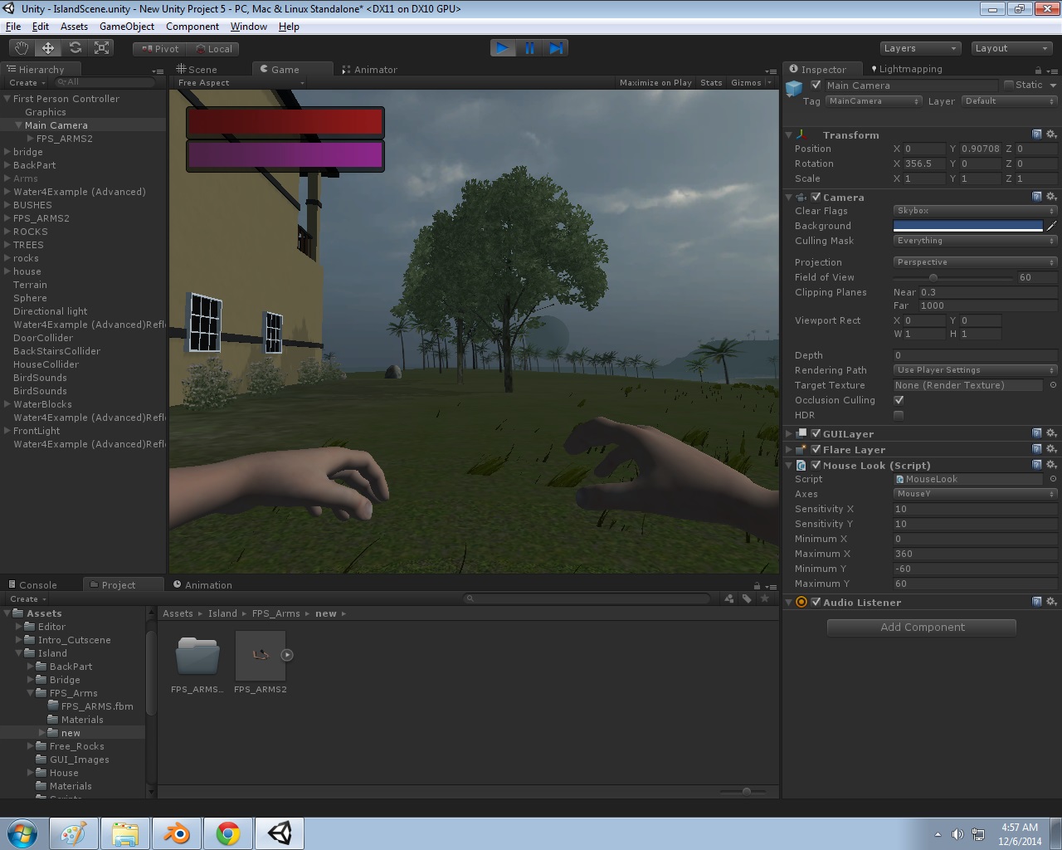Open Transform component gear settings
Viewport: 1062px width, 850px height.
(x=1051, y=134)
